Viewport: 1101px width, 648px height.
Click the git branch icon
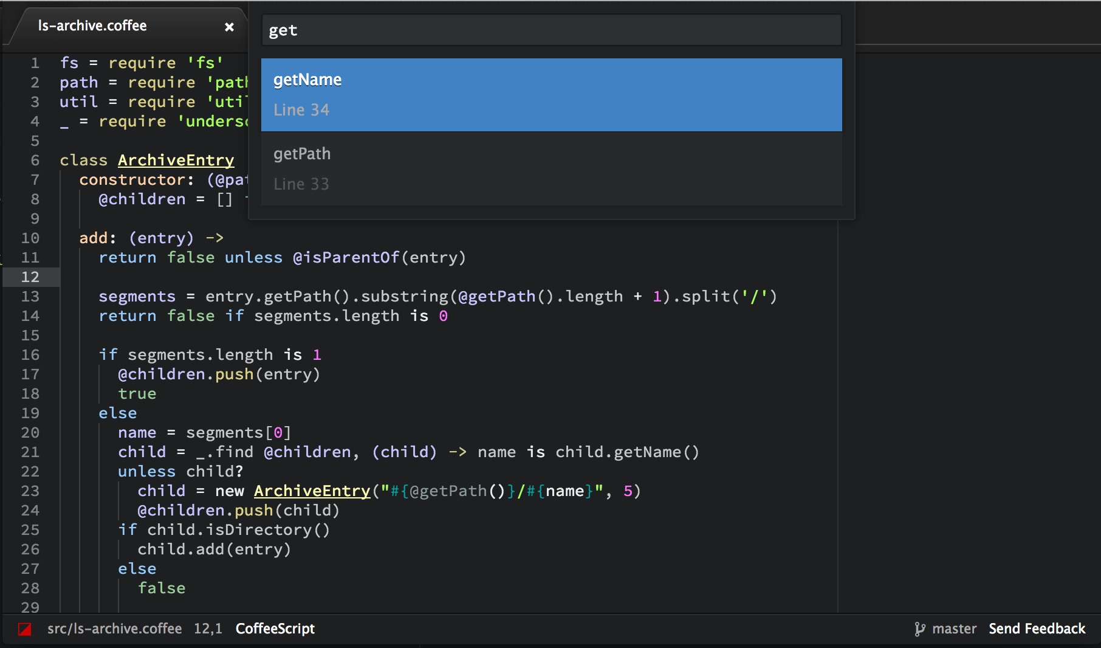coord(920,629)
